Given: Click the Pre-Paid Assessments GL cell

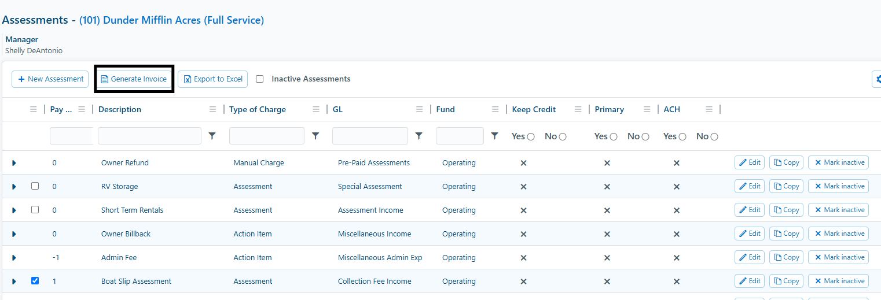Looking at the screenshot, I should coord(374,163).
